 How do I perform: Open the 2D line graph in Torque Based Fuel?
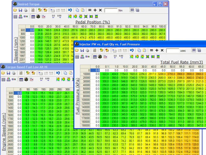coord(32,79)
